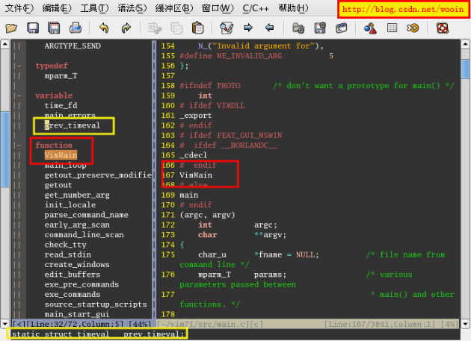Click the Make shapes icon
This screenshot has width=471, height=341.
click(x=370, y=28)
